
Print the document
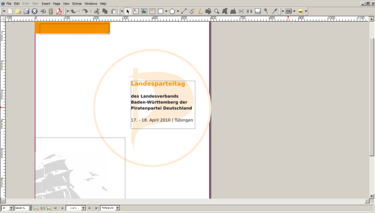(43, 11)
